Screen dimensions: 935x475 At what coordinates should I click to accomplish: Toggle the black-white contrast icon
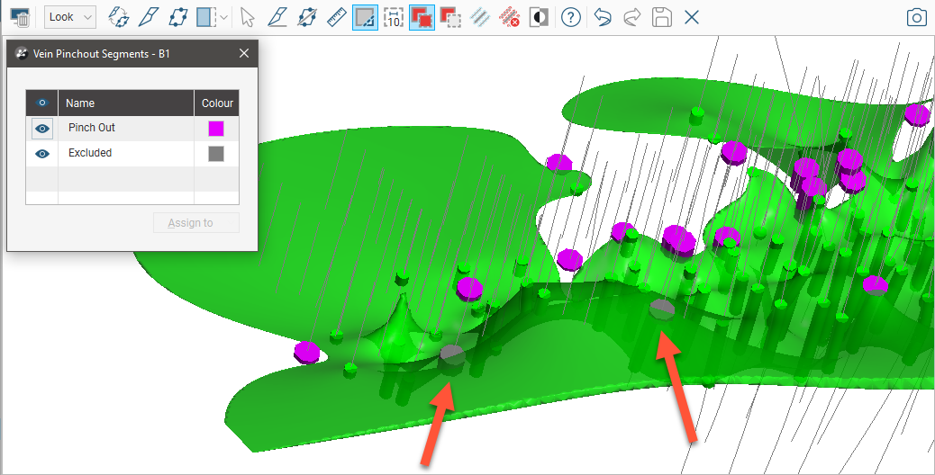click(x=539, y=17)
